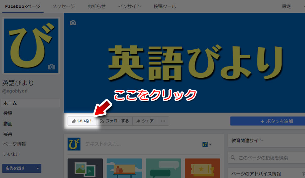The width and height of the screenshot is (305, 178).
Task: Click the page name 英語びより in sidebar
Action: (18, 83)
